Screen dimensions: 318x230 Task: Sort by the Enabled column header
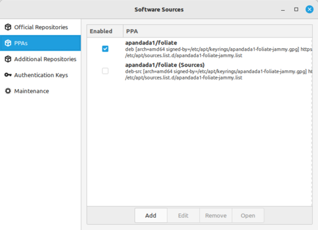tap(105, 31)
